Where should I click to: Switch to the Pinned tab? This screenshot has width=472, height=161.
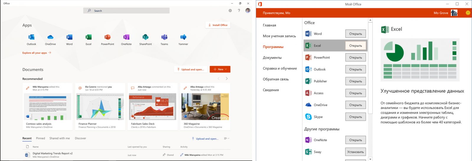40,138
